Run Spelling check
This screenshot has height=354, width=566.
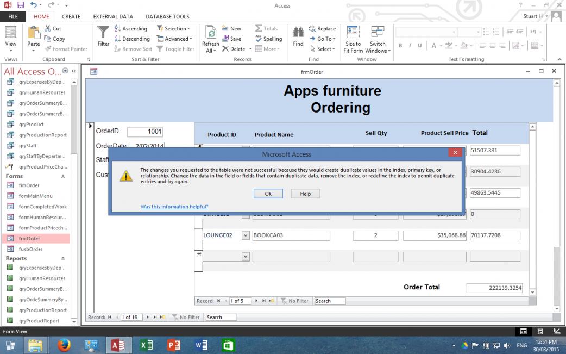pos(268,39)
